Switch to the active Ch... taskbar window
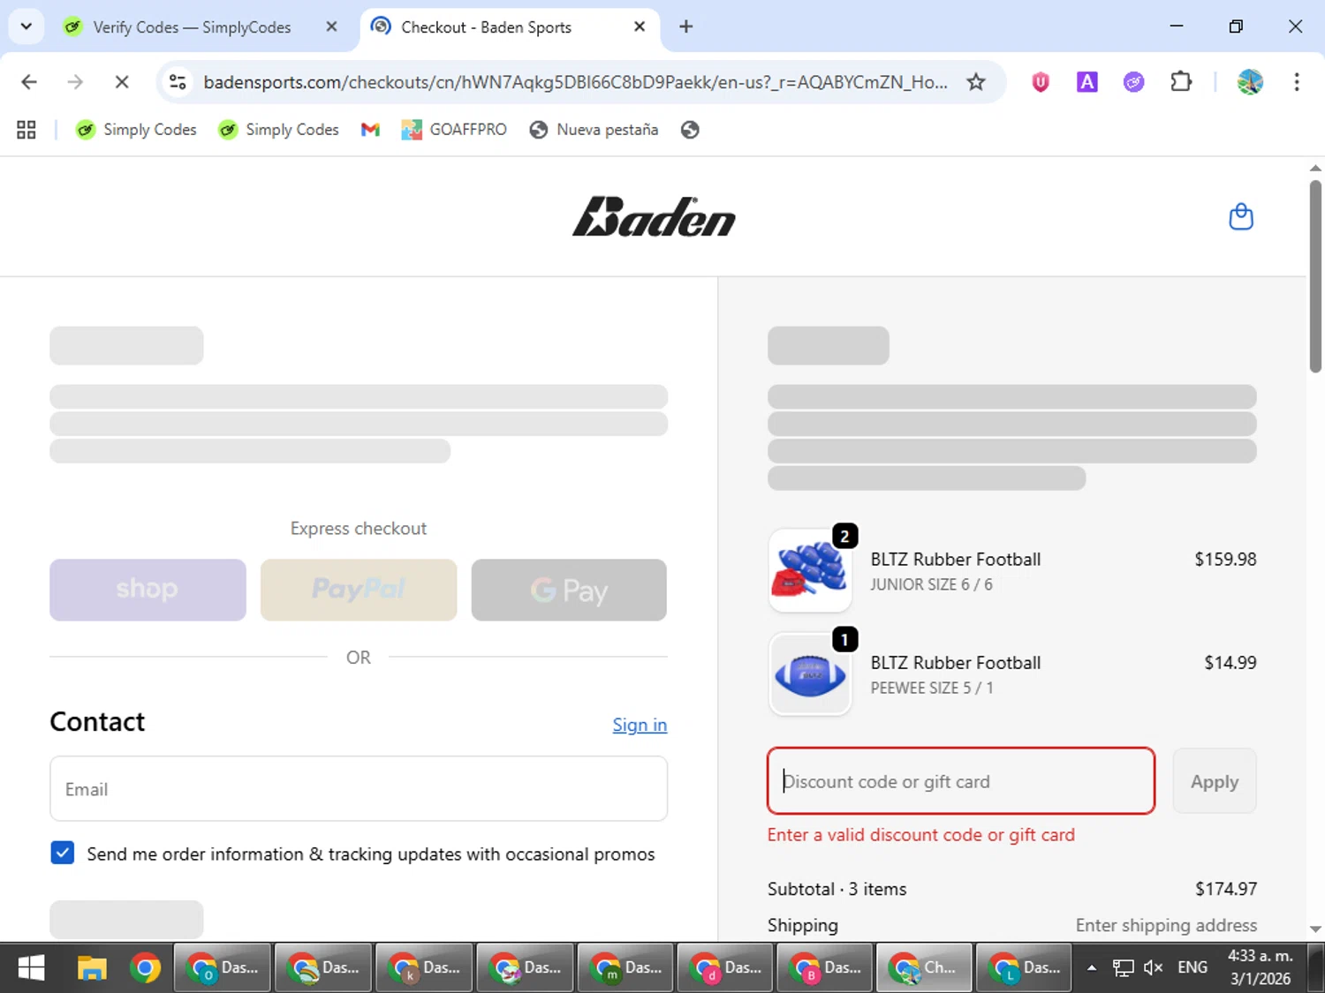The width and height of the screenshot is (1325, 993). 924,968
